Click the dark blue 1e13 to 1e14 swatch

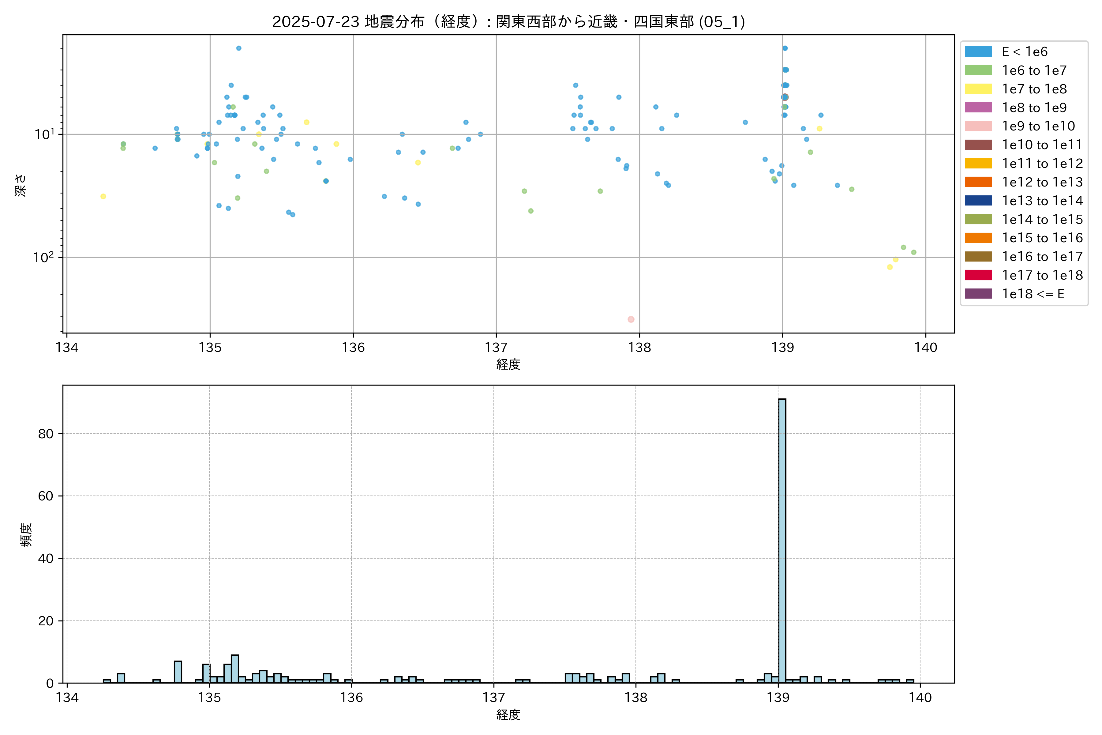coord(978,201)
